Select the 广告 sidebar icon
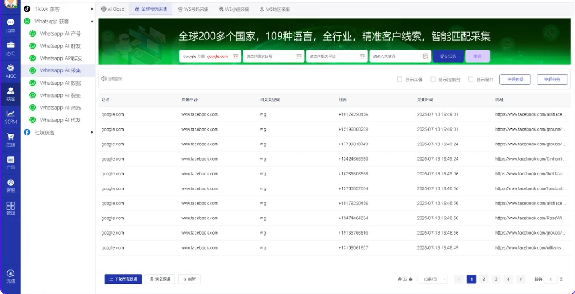575x294 pixels. click(10, 163)
